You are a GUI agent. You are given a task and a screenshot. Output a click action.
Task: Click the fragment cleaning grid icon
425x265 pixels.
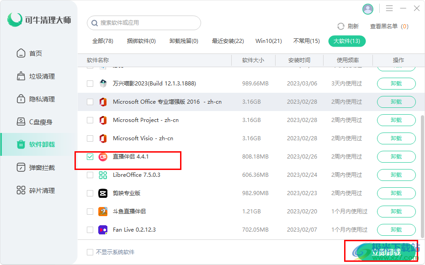pos(21,190)
